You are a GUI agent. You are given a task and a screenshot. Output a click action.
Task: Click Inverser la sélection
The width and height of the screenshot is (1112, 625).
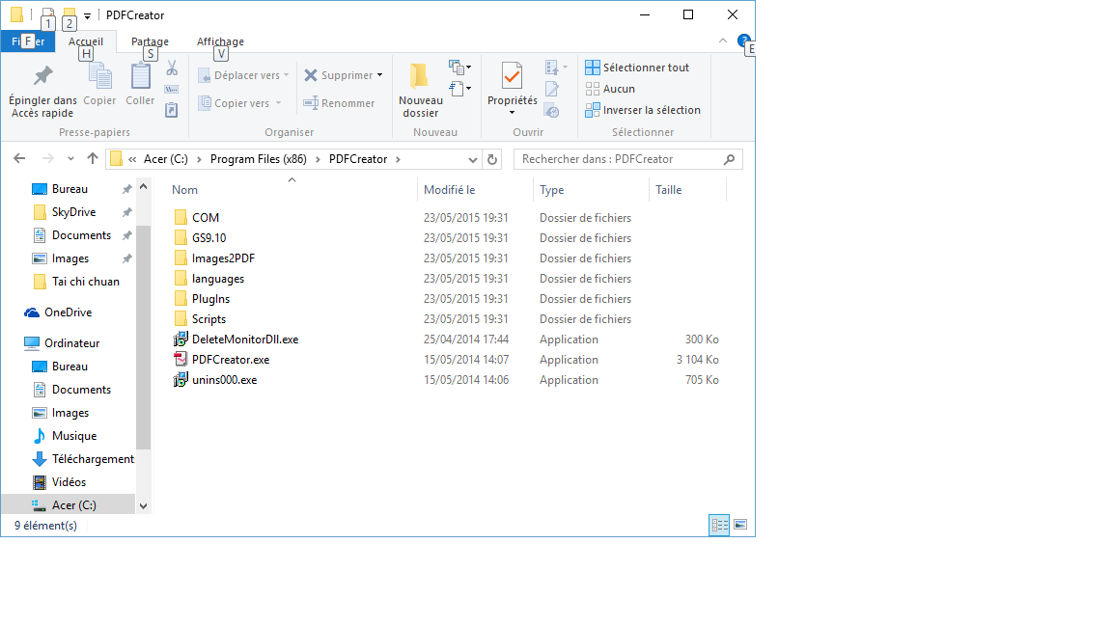[643, 110]
